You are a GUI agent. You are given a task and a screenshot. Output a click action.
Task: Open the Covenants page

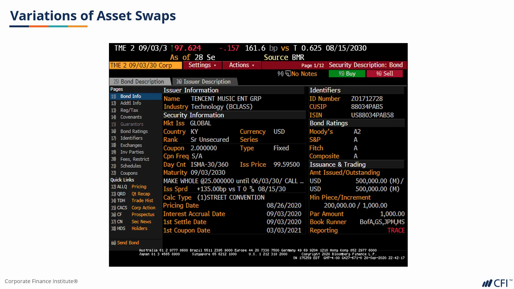[x=131, y=117]
